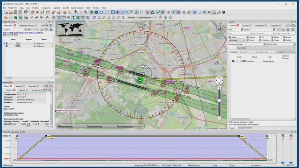Toggle the Avgas checkbox

pyautogui.click(x=285, y=37)
